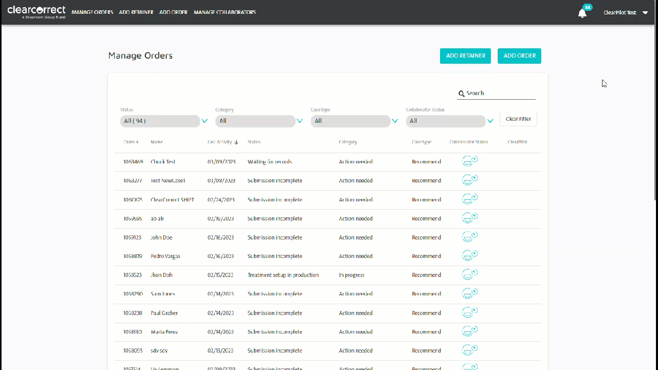Image resolution: width=658 pixels, height=370 pixels.
Task: Click the ClearCorrect logo
Action: pyautogui.click(x=36, y=12)
